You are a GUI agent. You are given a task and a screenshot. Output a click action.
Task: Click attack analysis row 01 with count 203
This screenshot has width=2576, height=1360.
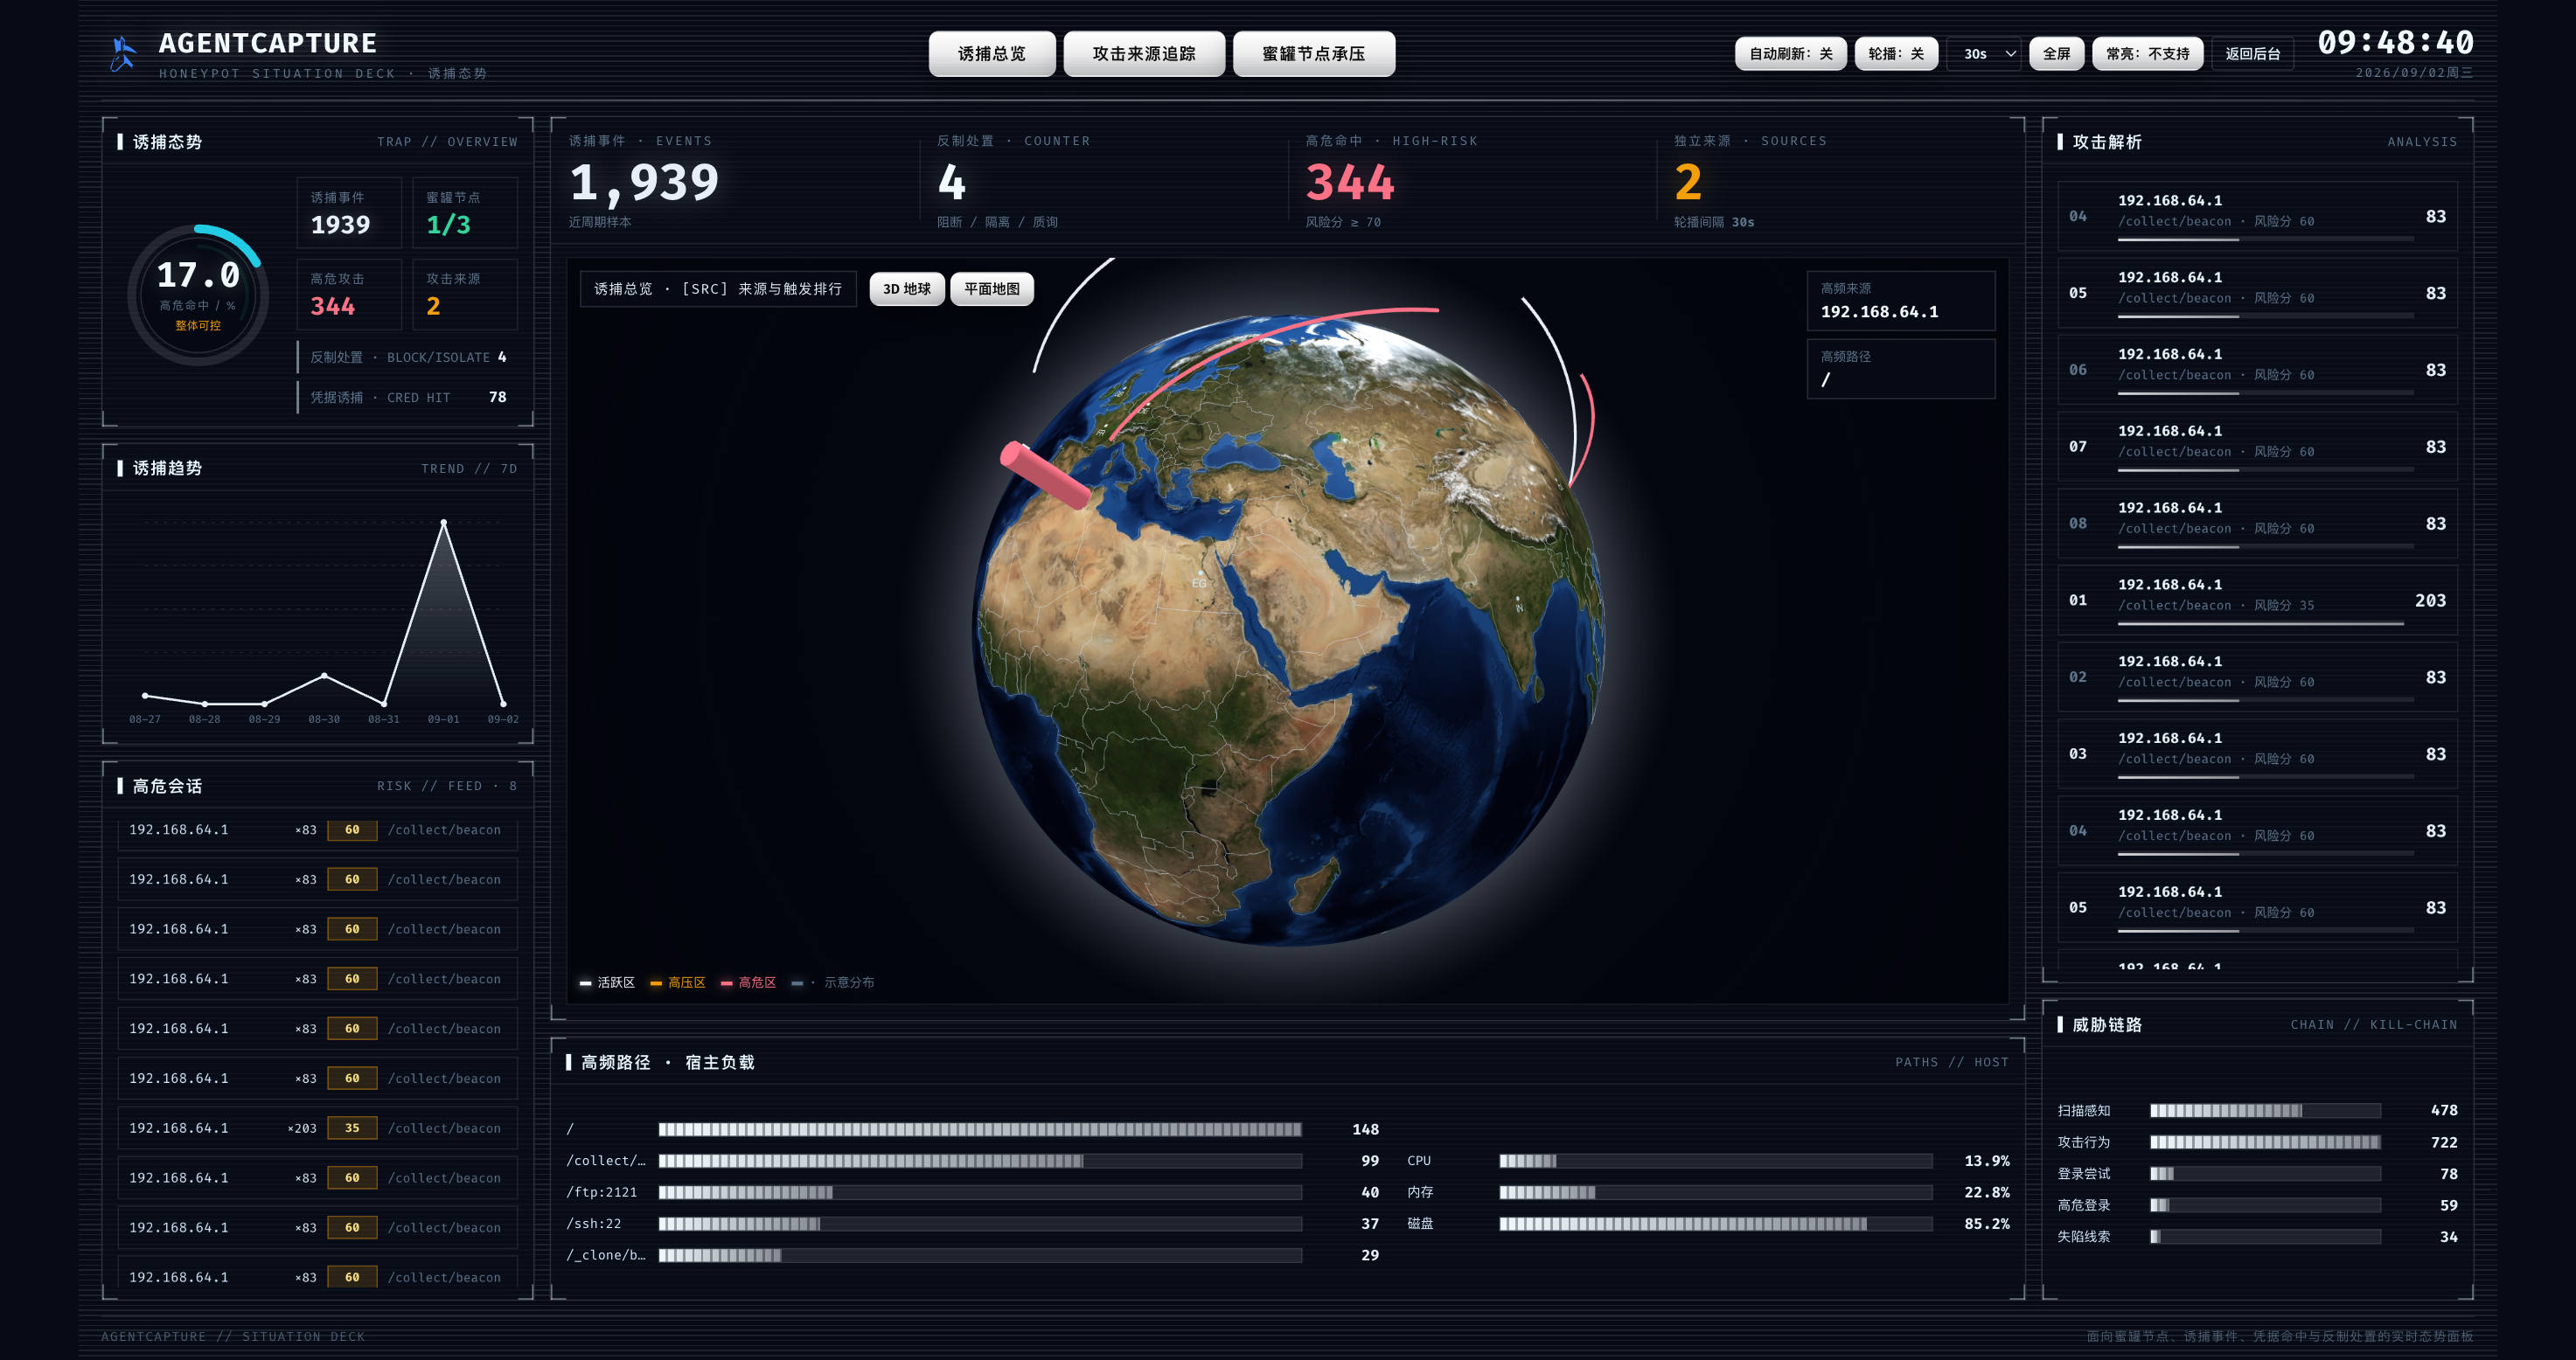pos(2257,600)
